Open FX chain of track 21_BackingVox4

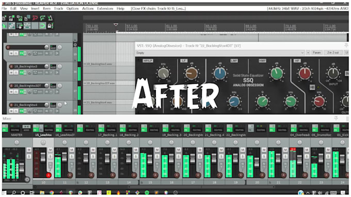coord(22,111)
